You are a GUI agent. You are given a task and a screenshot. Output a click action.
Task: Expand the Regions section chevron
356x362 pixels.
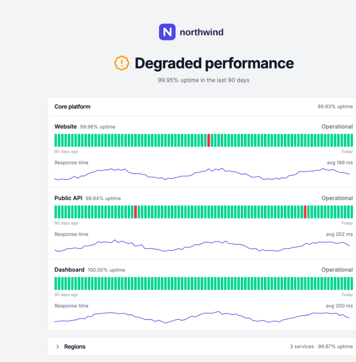point(58,346)
